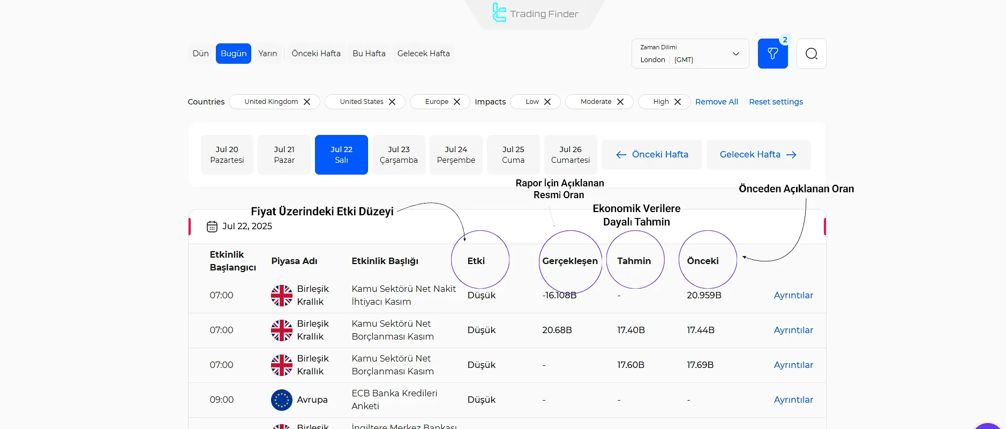1006x429 pixels.
Task: Open Ayrıntılar for ECB Banka Kredileri Anketi
Action: point(793,400)
